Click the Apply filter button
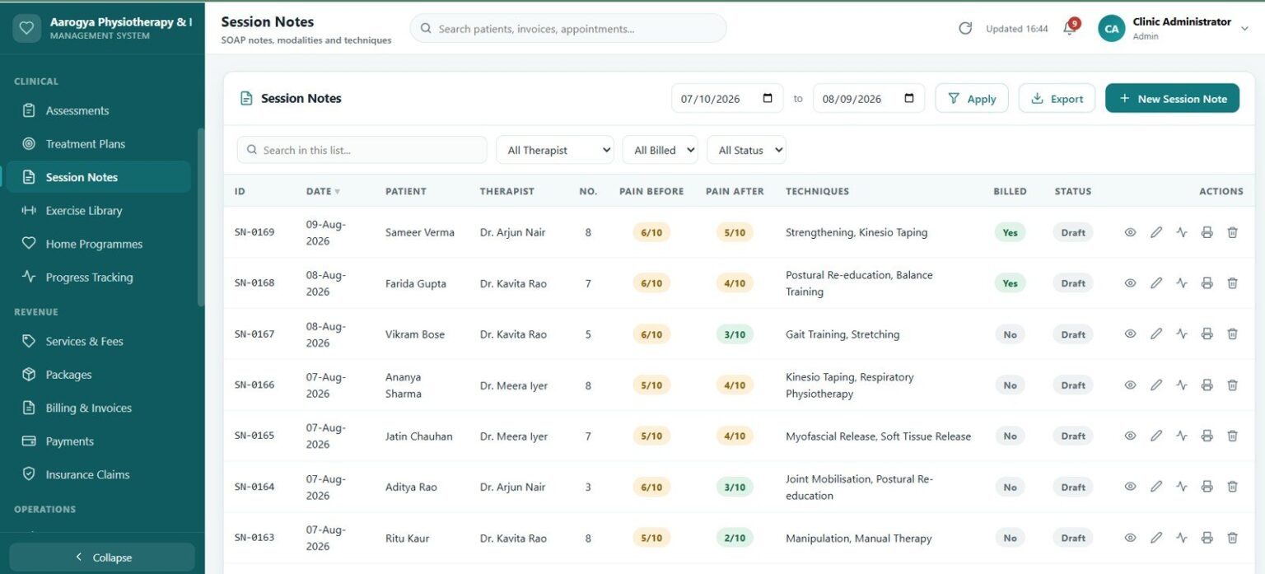 [972, 98]
